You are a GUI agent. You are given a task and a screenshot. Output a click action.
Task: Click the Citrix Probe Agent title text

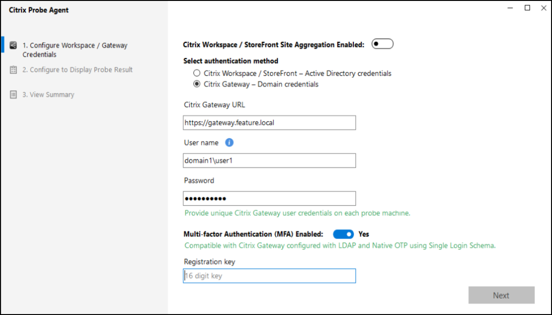[39, 10]
